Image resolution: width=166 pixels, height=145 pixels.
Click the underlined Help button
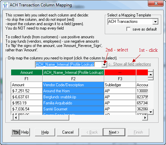tap(45, 132)
